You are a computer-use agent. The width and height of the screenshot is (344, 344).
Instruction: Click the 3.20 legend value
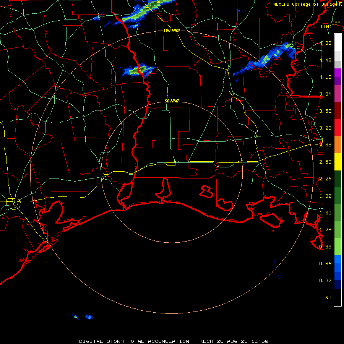tap(325, 128)
